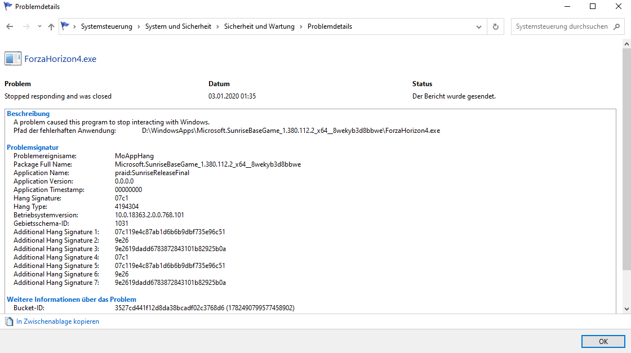Click the ForzaHorizon4.exe heading

coord(60,59)
